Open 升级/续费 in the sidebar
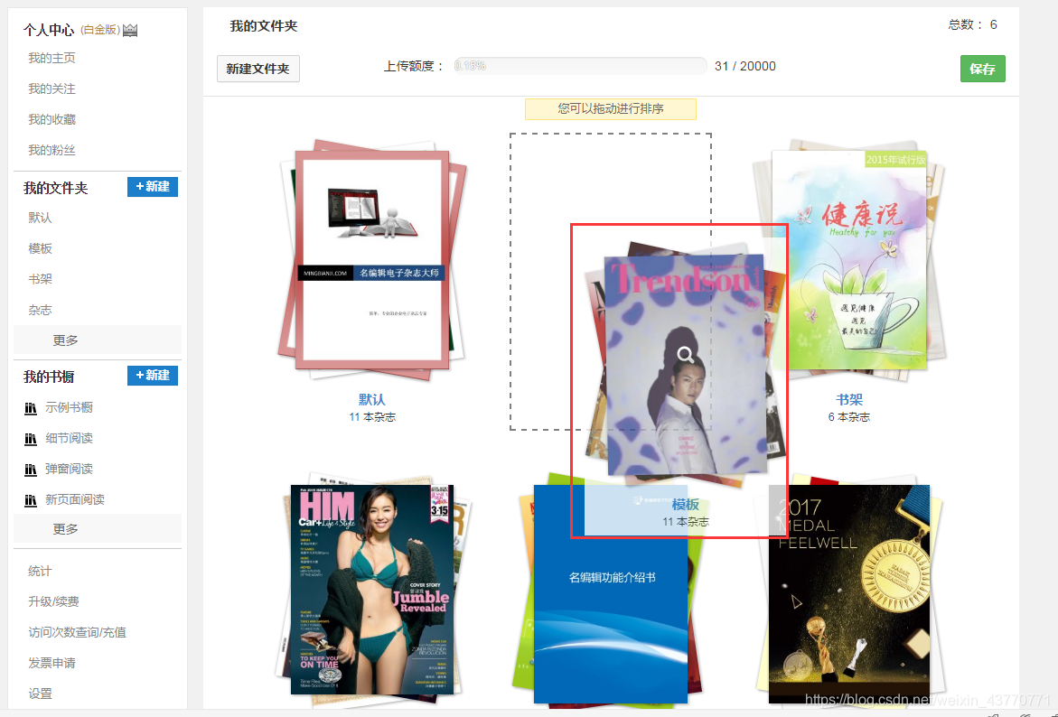The width and height of the screenshot is (1058, 717). point(53,601)
